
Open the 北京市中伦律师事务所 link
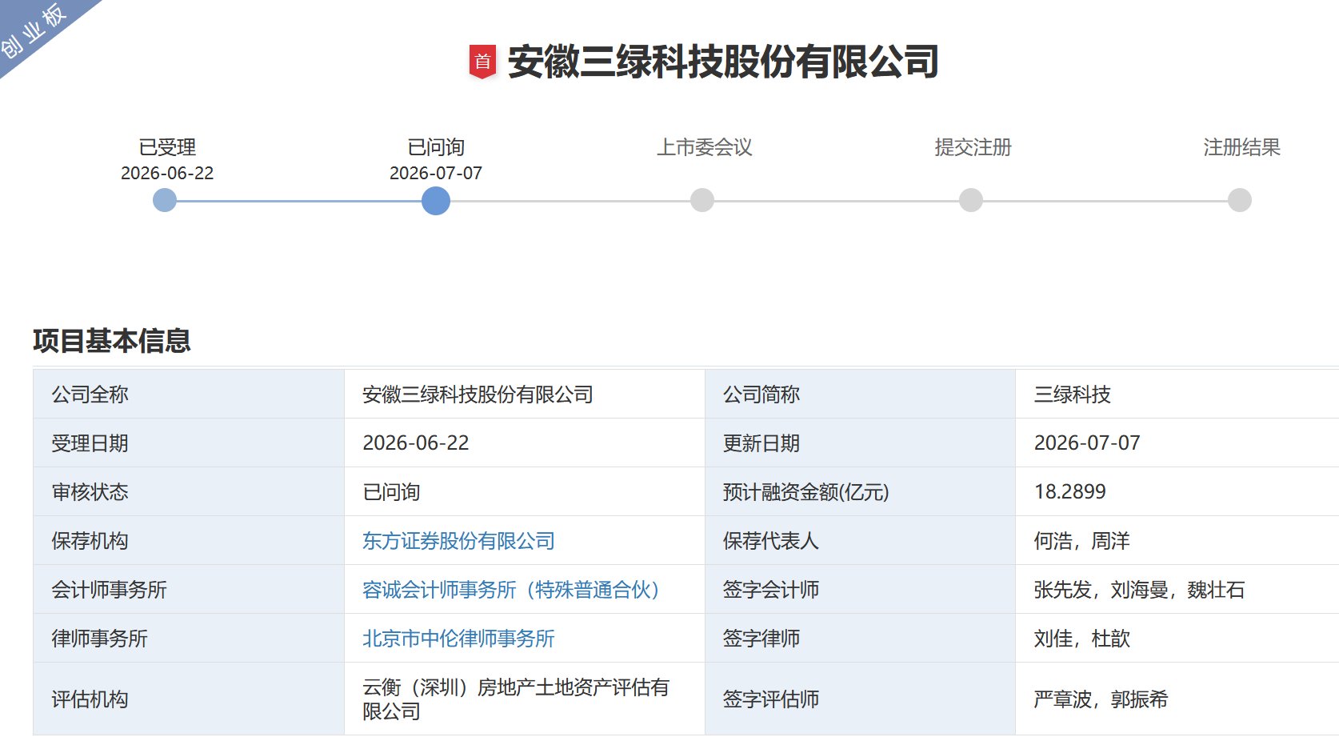point(458,639)
